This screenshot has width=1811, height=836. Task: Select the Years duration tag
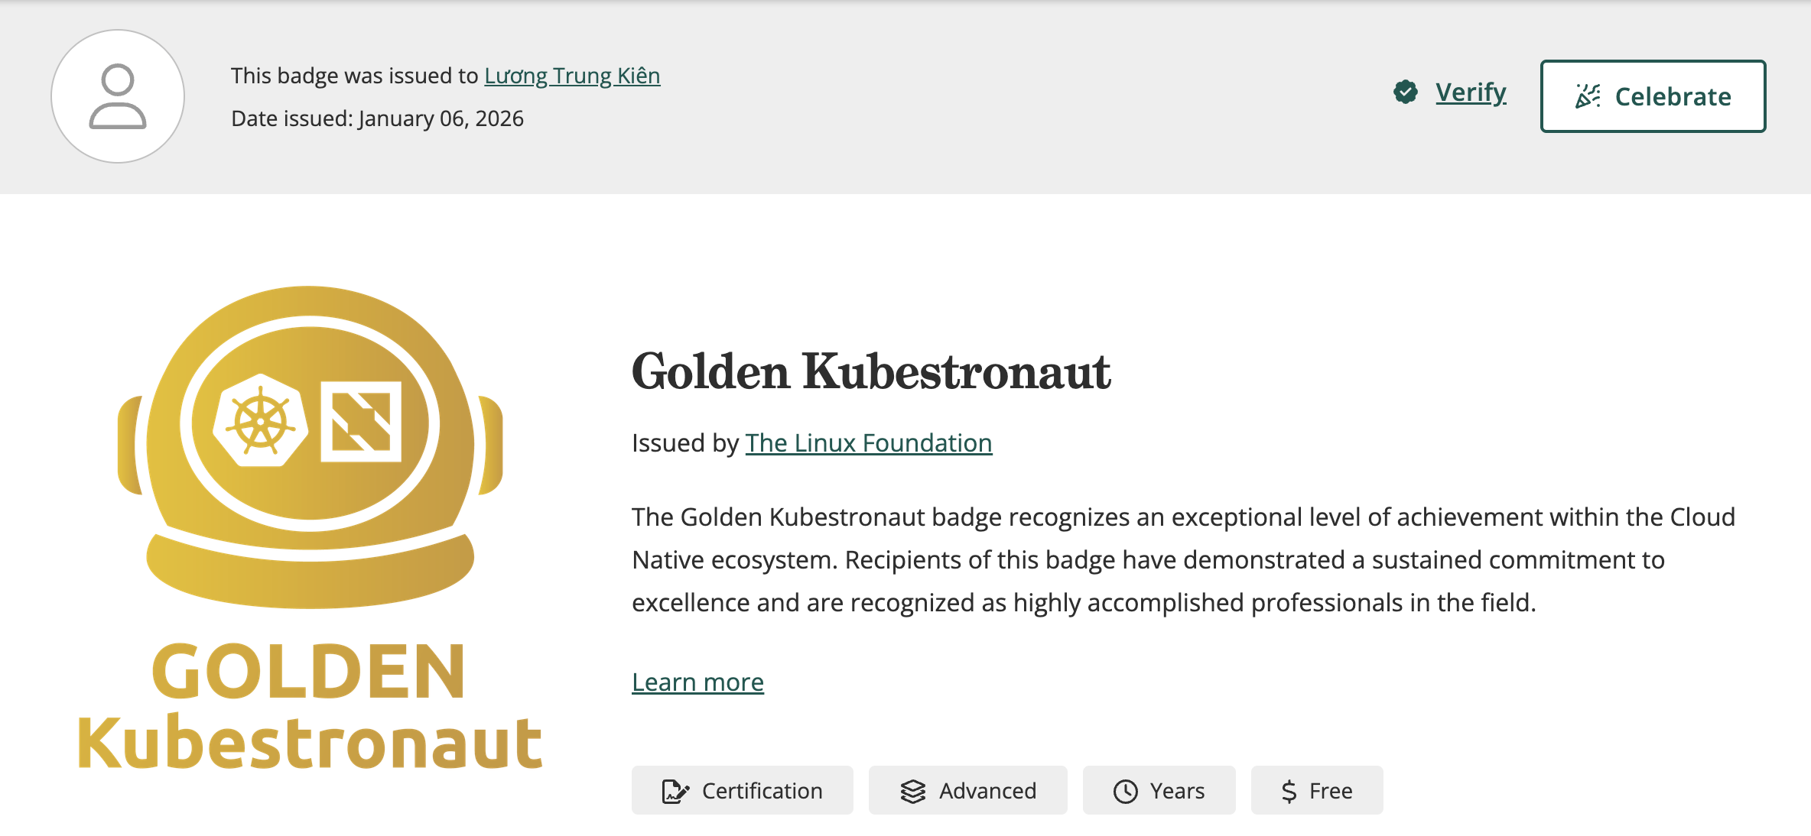1177,791
